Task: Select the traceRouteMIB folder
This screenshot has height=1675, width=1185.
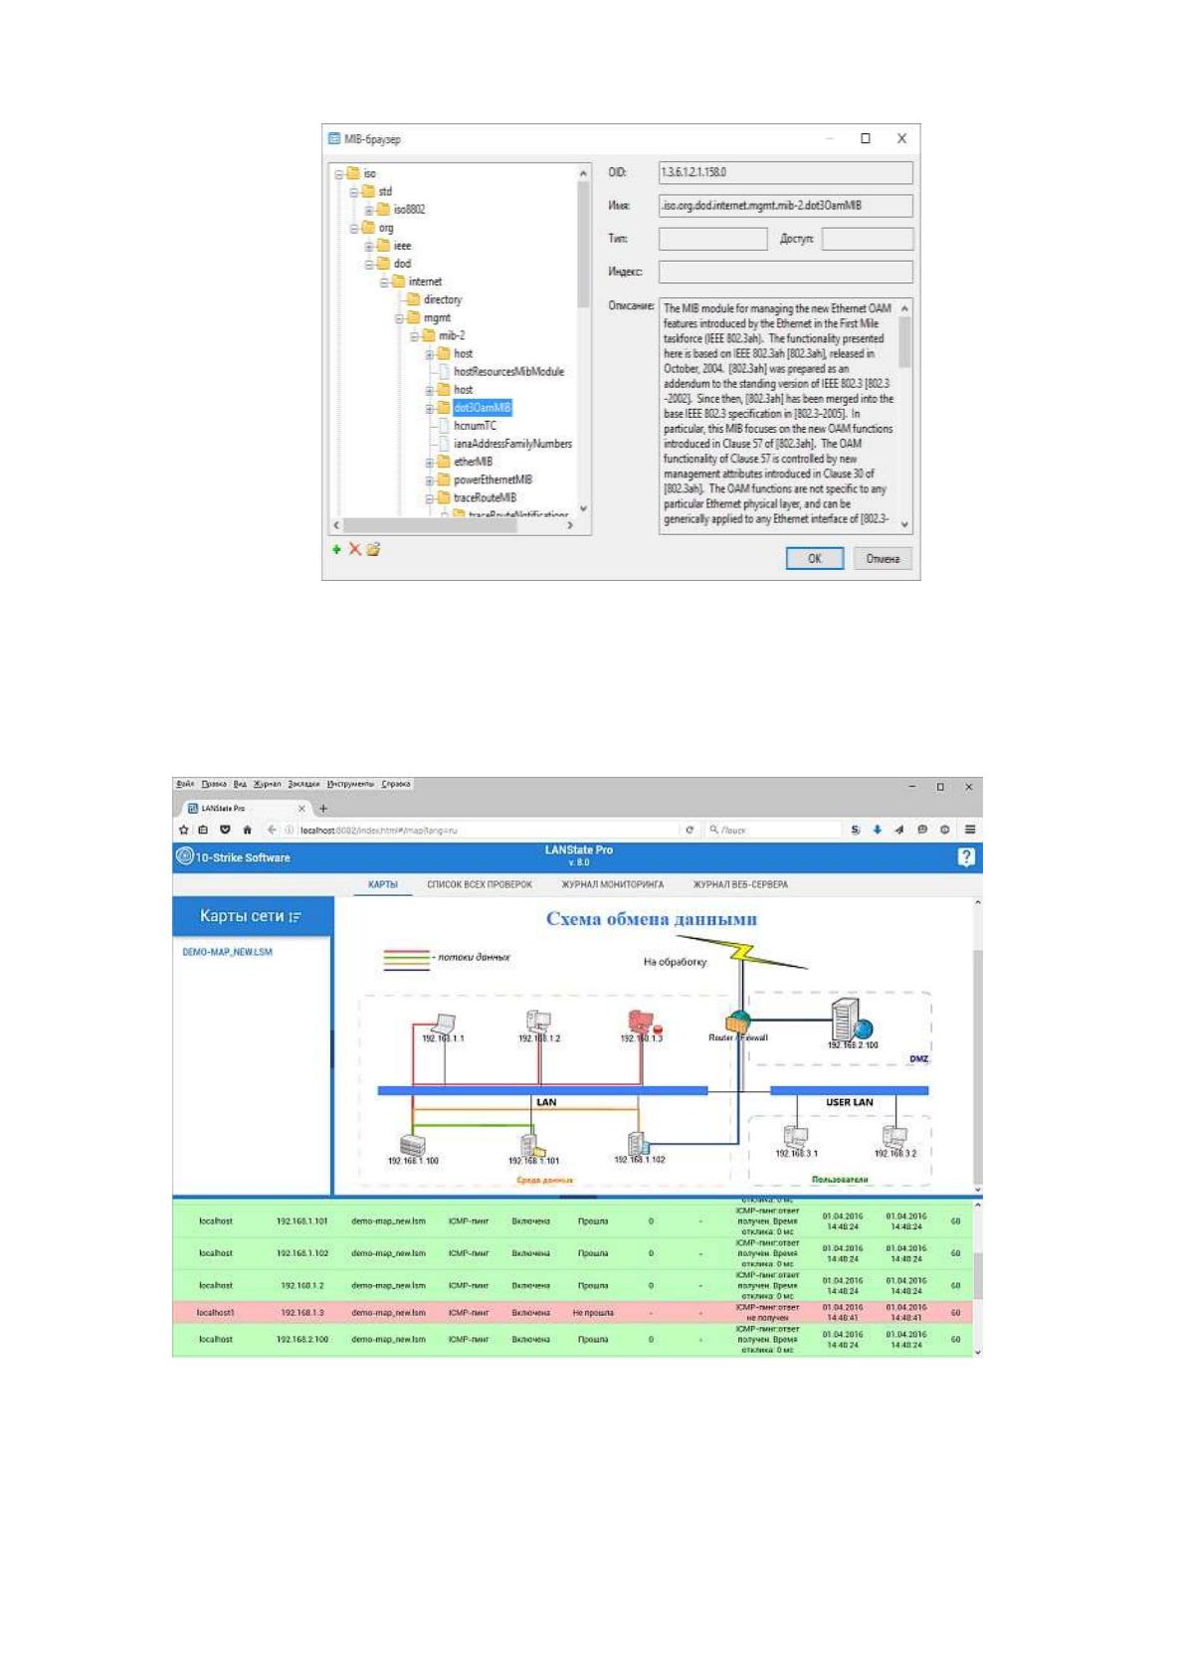Action: [485, 497]
